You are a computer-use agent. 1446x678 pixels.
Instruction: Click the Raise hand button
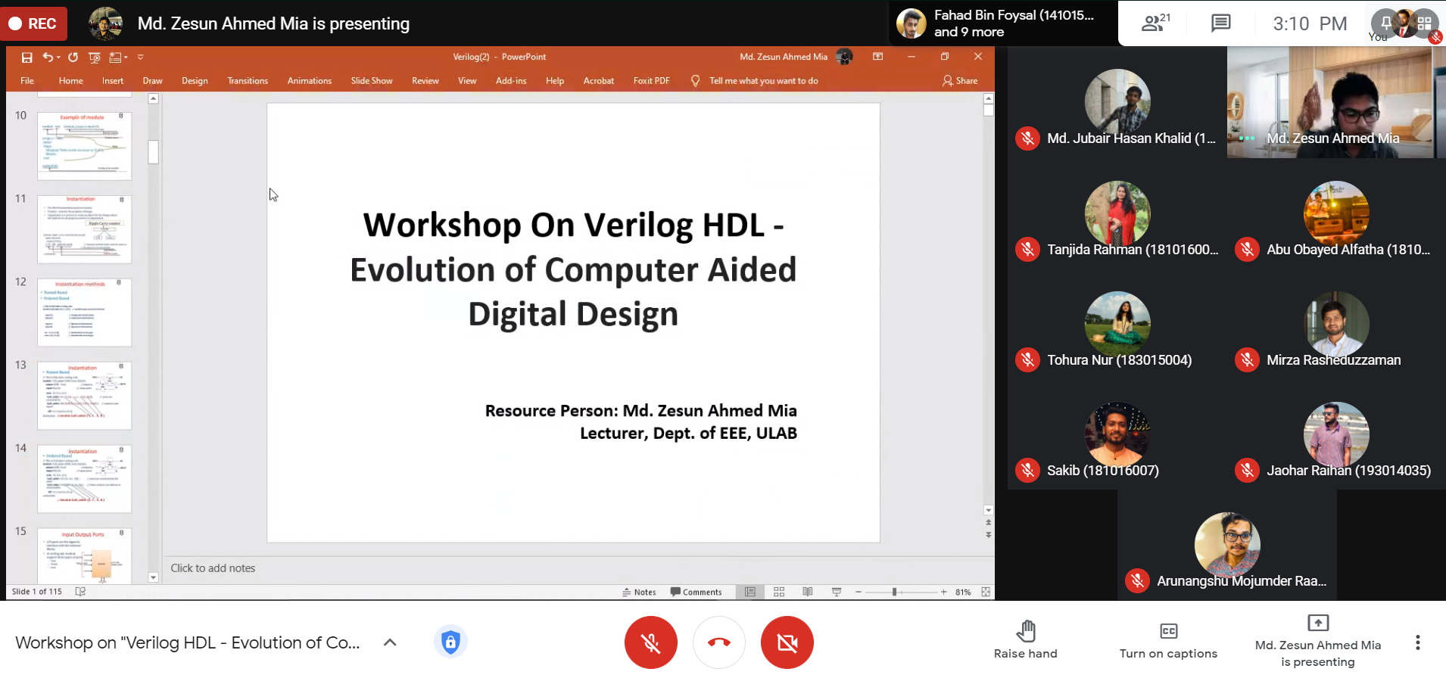click(1026, 641)
